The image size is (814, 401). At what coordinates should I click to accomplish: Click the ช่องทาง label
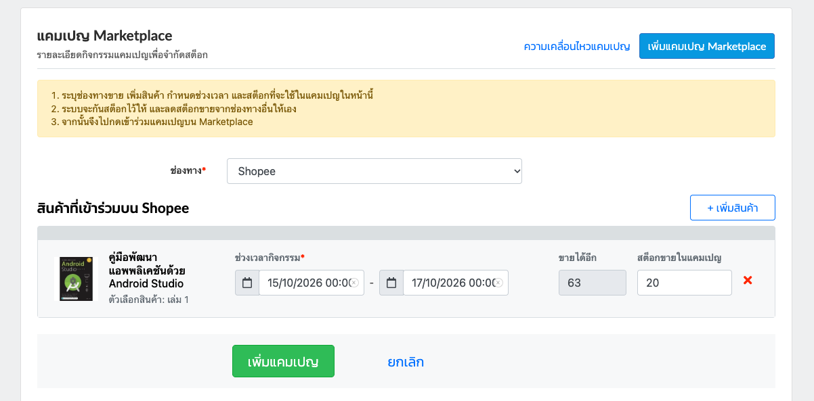(x=188, y=171)
